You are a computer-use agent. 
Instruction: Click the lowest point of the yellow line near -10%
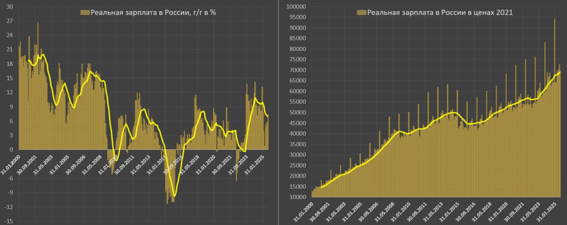[175, 196]
